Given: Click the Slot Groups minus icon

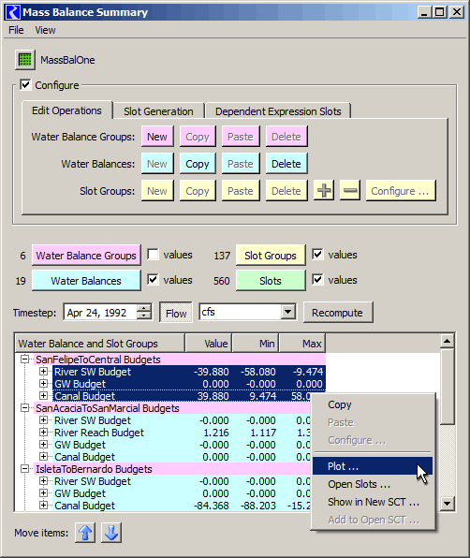Looking at the screenshot, I should (350, 191).
